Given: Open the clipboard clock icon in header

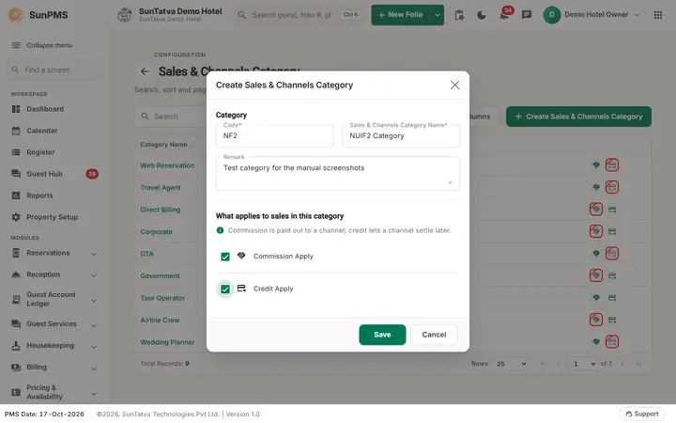Looking at the screenshot, I should point(459,15).
